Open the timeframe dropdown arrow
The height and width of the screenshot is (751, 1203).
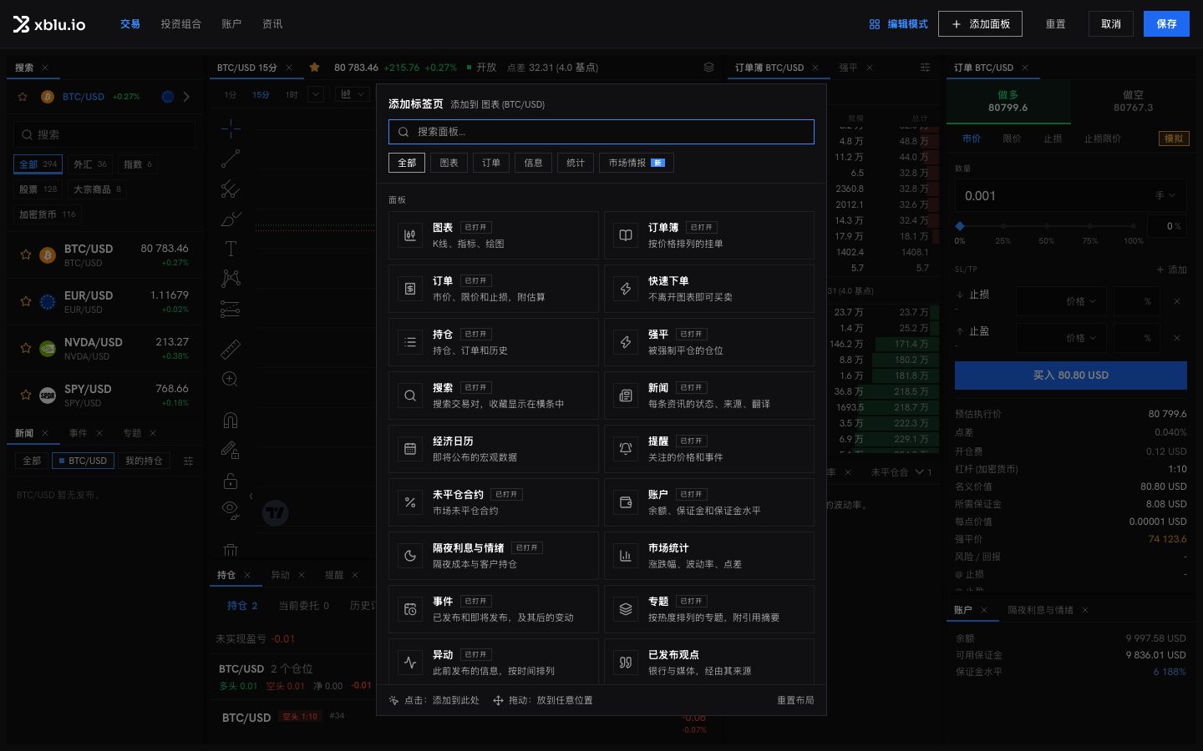316,95
